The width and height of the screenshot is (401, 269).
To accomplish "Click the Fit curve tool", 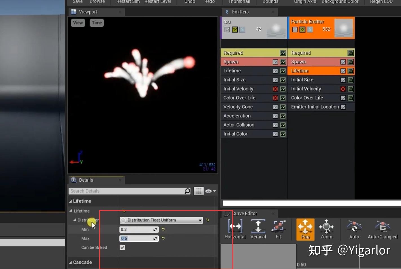I will point(278,229).
